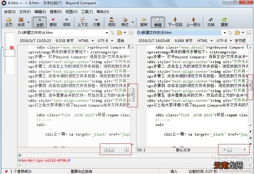This screenshot has width=254, height=174.
Task: Toggle the 次要 minor differences option
Action: pyautogui.click(x=97, y=22)
